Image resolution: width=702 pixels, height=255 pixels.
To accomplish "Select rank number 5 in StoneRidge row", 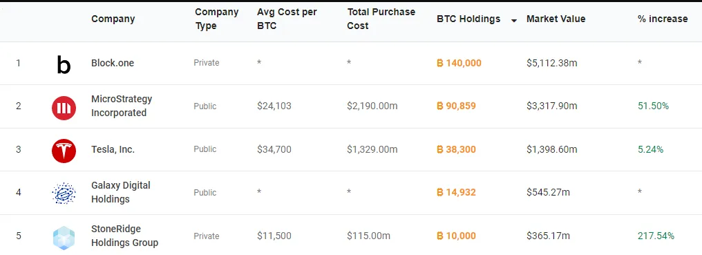I will click(x=19, y=236).
